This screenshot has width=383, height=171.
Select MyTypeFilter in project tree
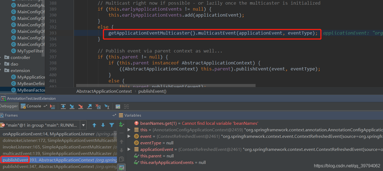(x=30, y=51)
